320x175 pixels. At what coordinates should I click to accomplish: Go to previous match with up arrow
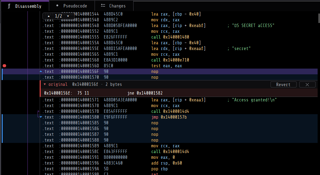pyautogui.click(x=48, y=16)
